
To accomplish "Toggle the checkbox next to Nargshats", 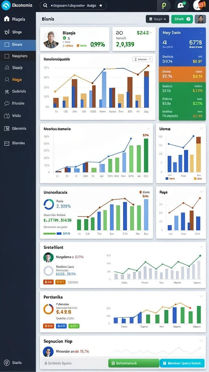I will tap(7, 56).
